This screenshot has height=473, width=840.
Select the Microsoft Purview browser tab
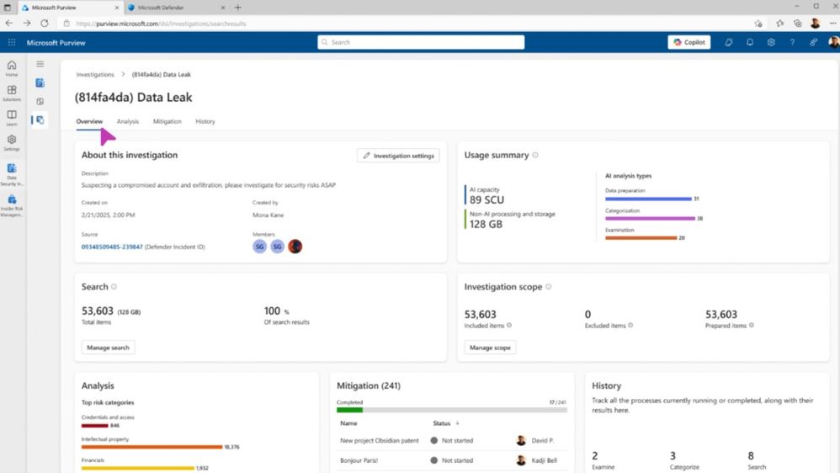70,8
